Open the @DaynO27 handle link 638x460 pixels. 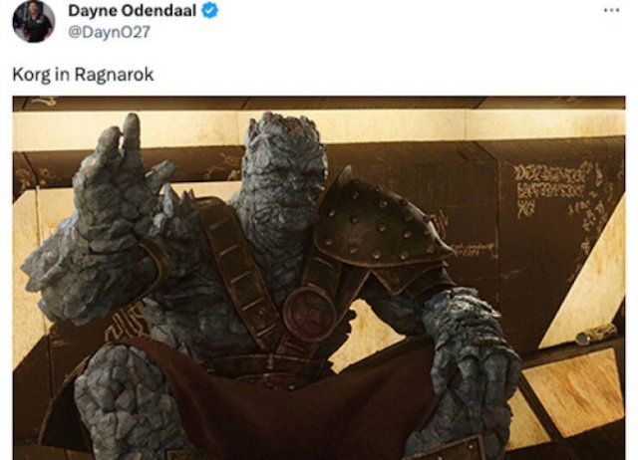pos(109,32)
